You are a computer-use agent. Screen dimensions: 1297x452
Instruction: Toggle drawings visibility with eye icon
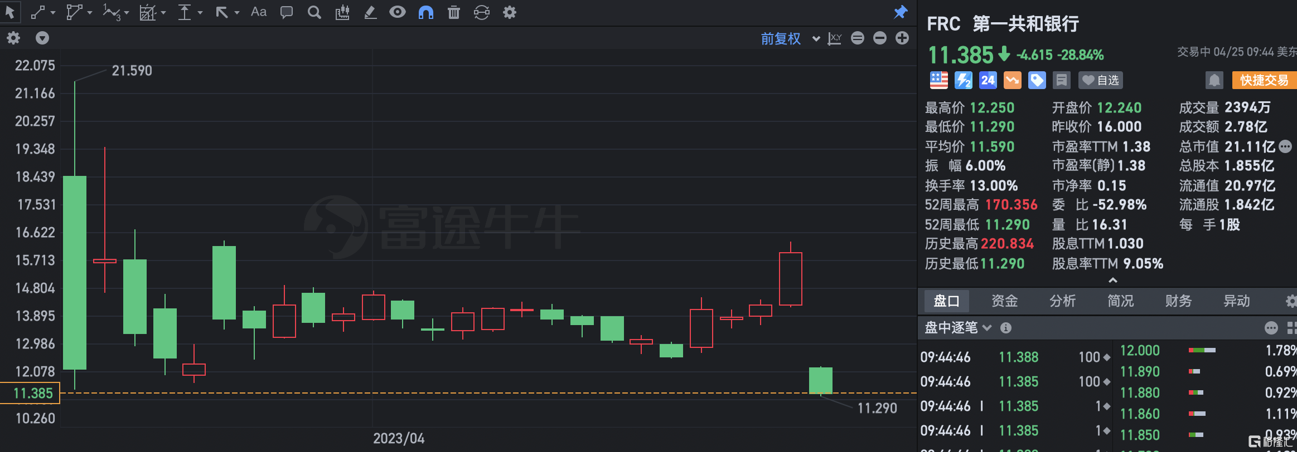398,12
